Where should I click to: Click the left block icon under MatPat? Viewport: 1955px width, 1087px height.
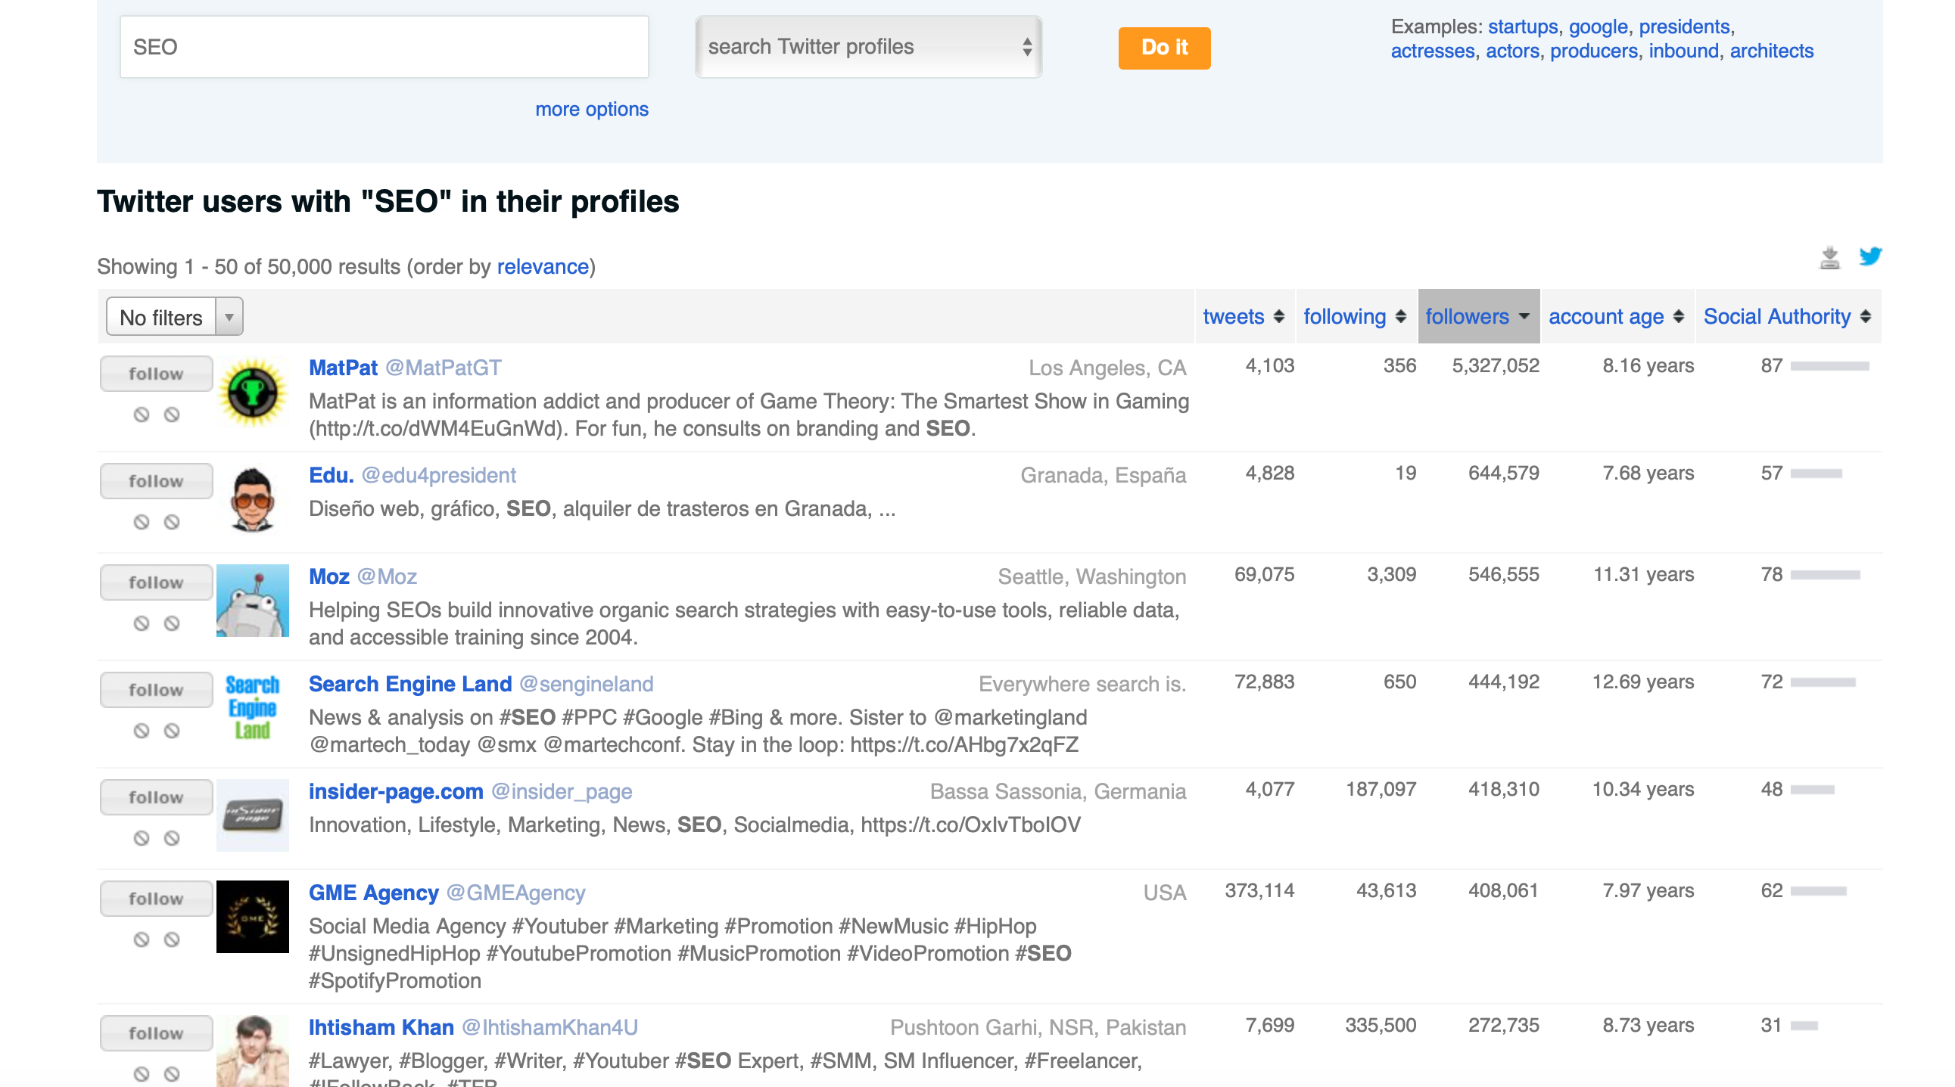coord(142,415)
